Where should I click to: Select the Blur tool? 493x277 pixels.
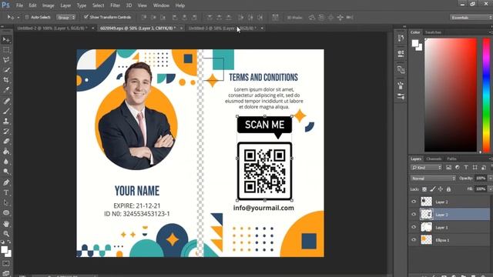tap(6, 162)
